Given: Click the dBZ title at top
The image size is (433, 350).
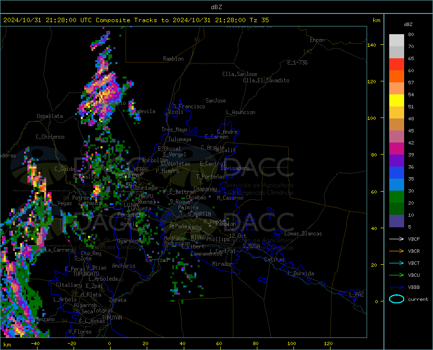Looking at the screenshot, I should tap(216, 7).
